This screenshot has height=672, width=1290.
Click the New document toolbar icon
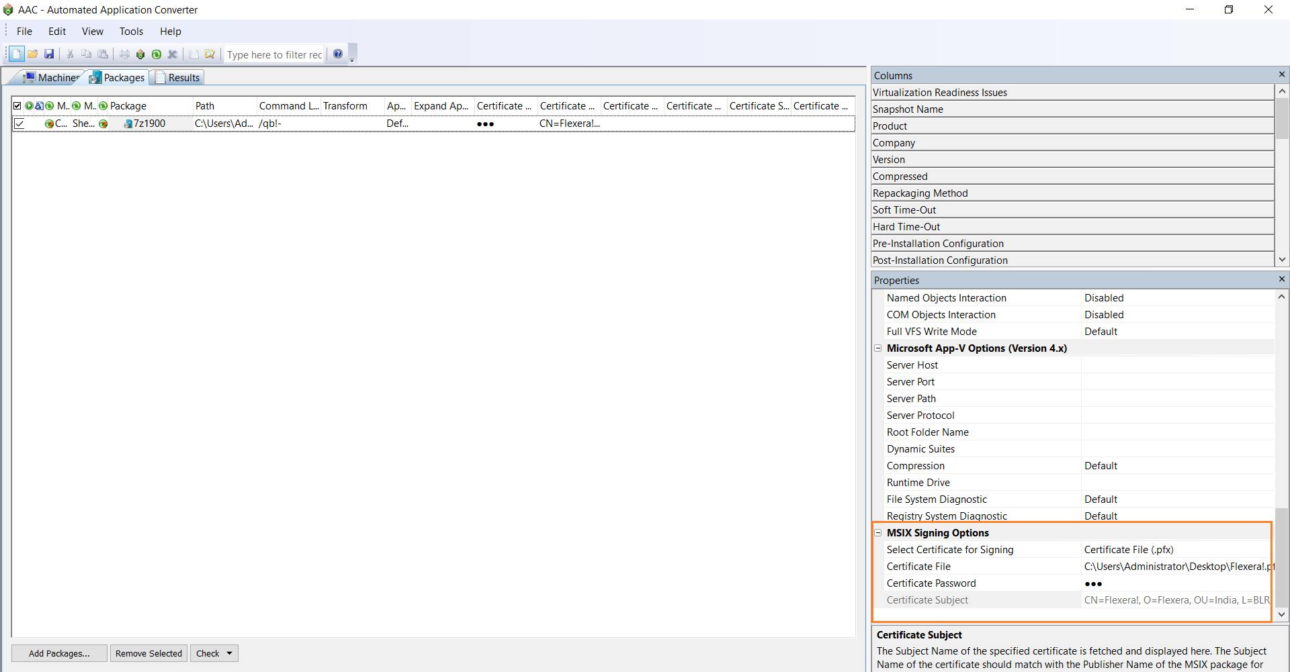pos(16,54)
